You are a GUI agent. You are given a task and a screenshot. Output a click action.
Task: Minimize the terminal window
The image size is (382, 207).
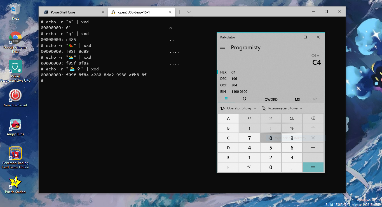(313, 12)
